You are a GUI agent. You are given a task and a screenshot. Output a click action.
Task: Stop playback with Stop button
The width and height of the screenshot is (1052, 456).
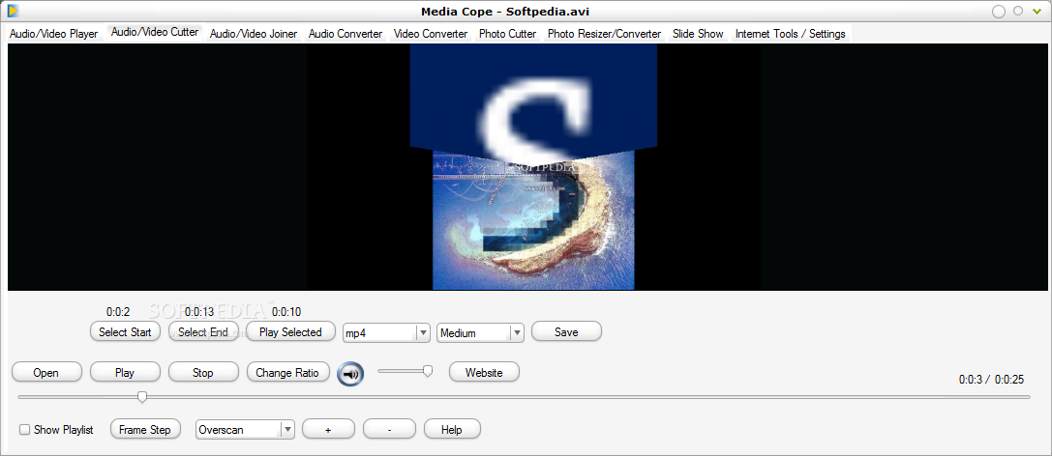coord(203,372)
